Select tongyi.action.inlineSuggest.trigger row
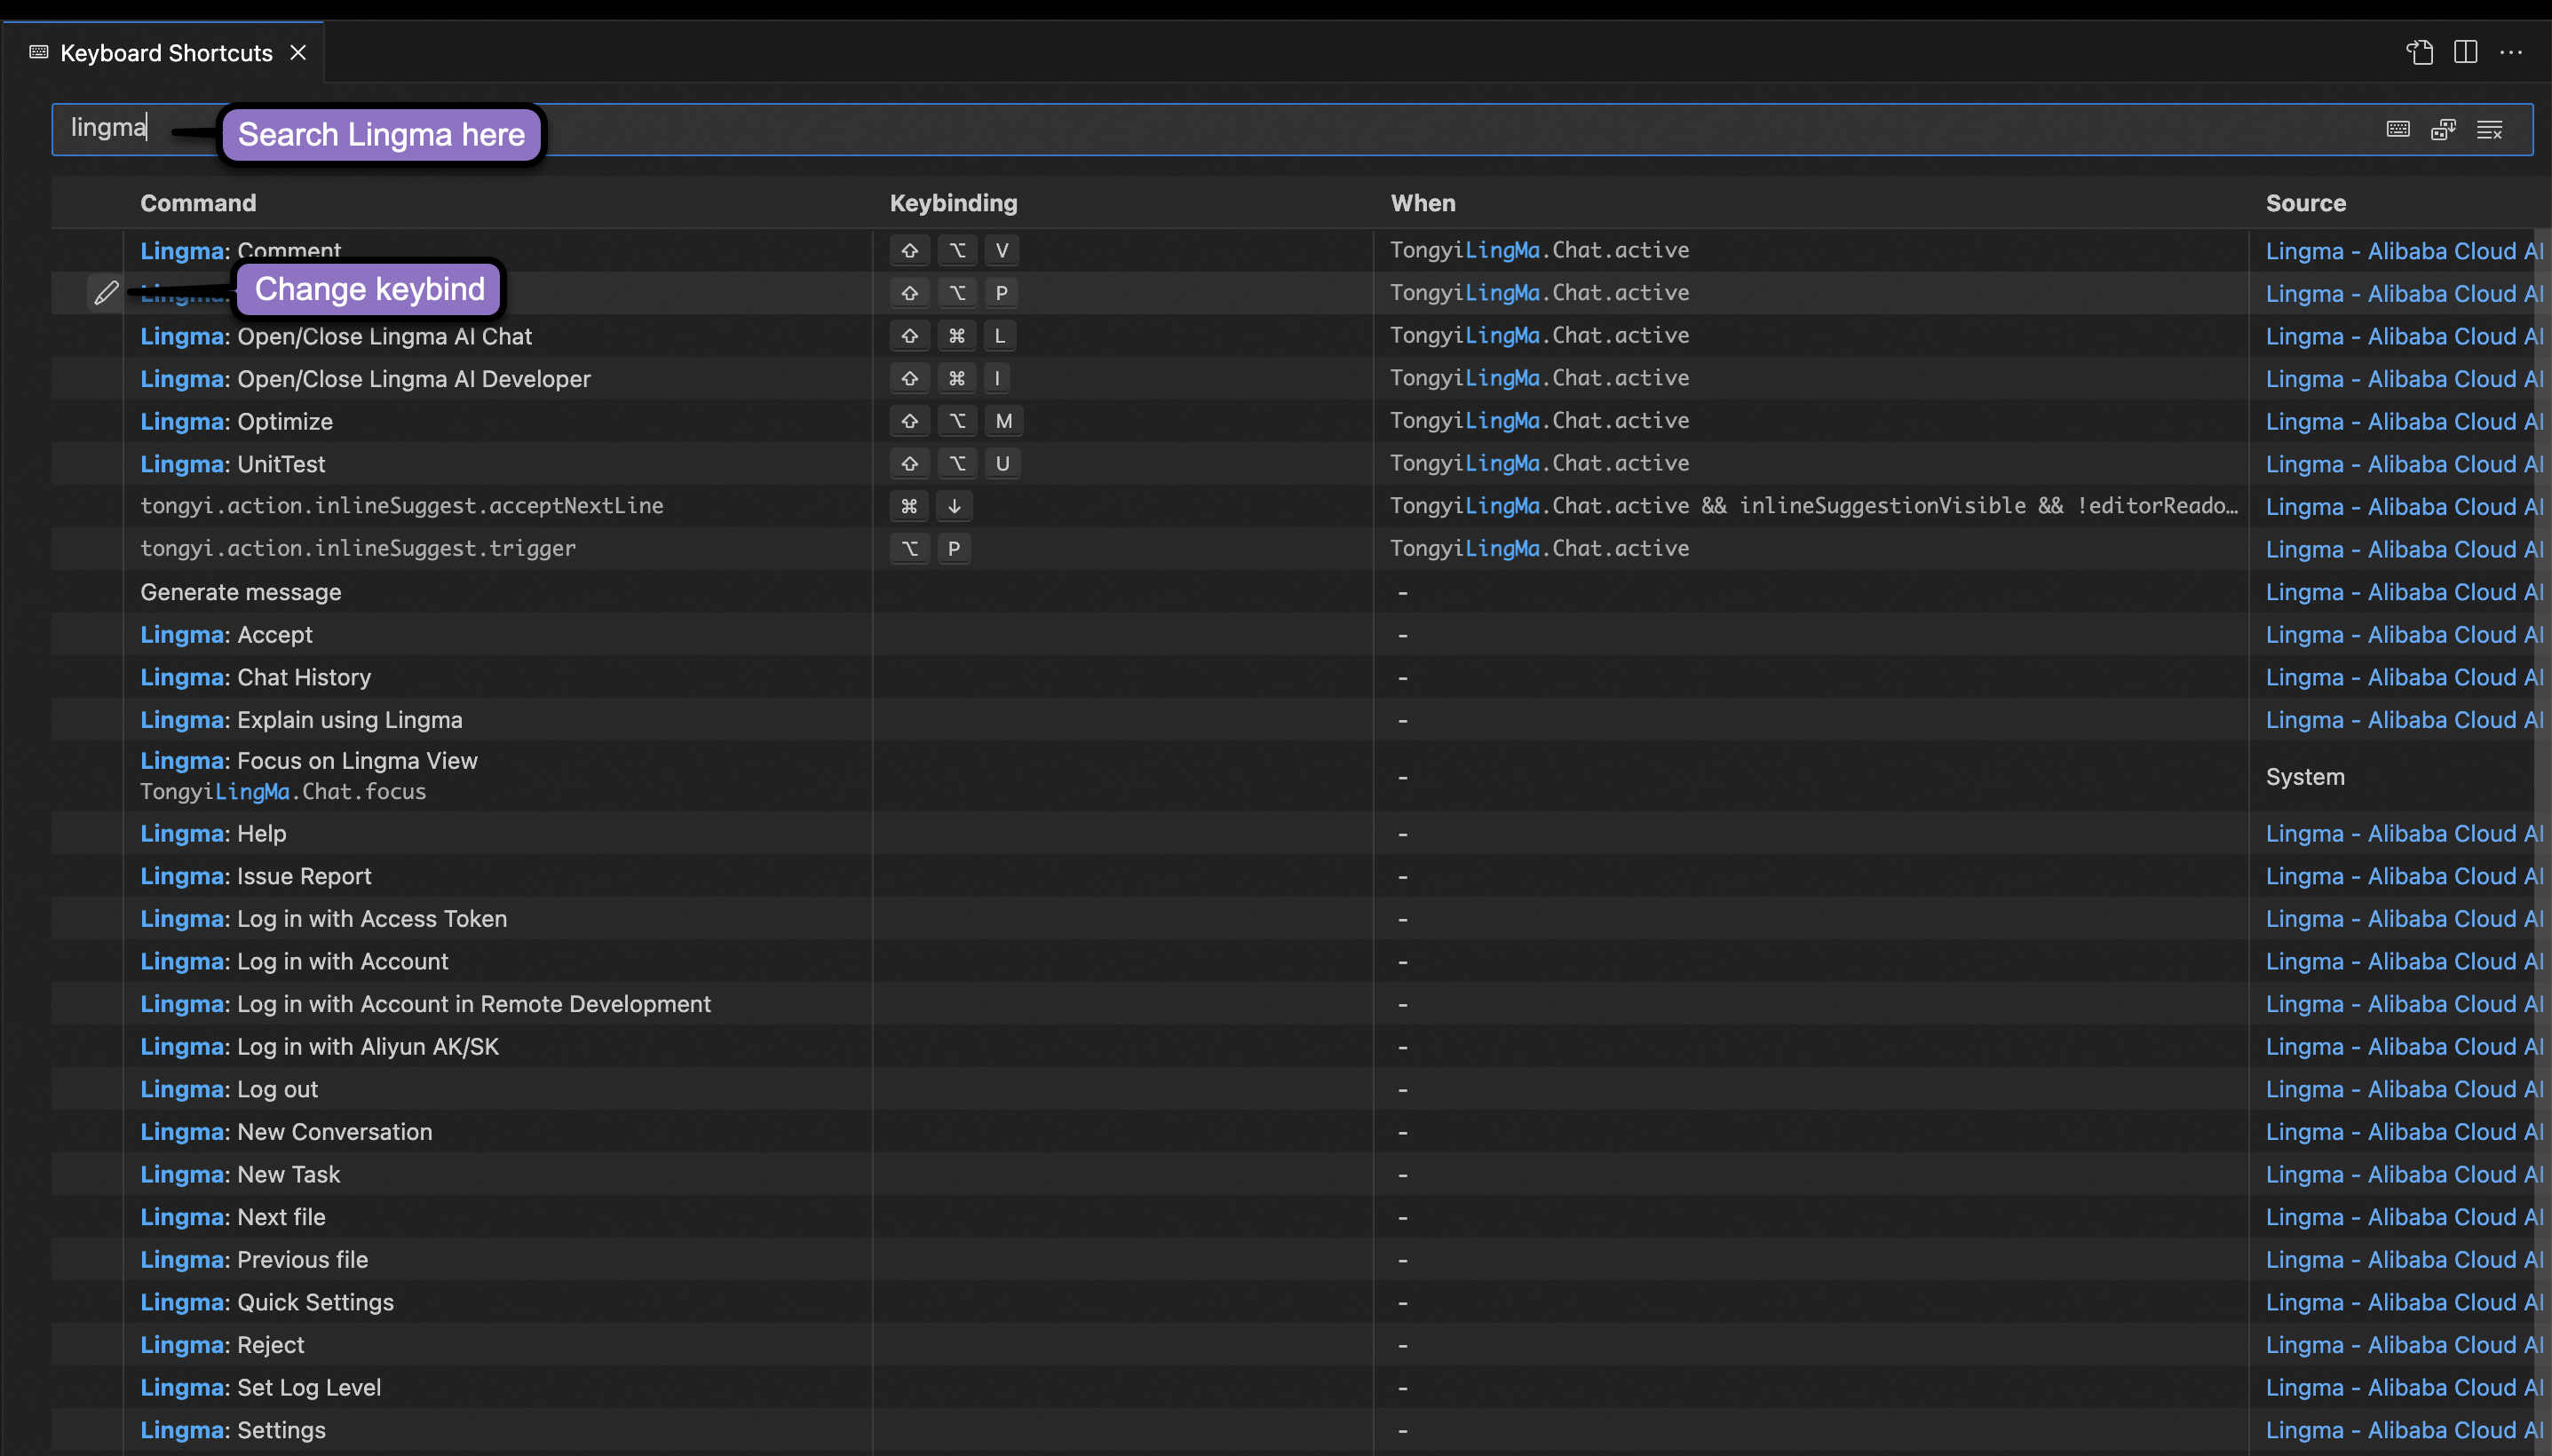The height and width of the screenshot is (1456, 2552). point(1292,549)
